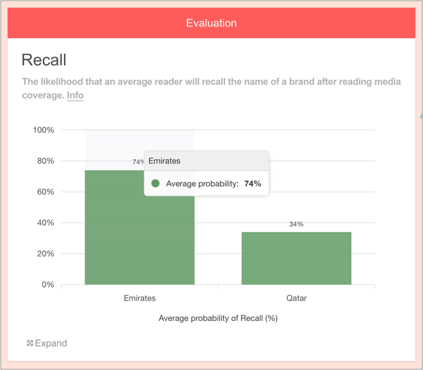
Task: Click the green dot in the Emirates tooltip
Action: pos(155,184)
